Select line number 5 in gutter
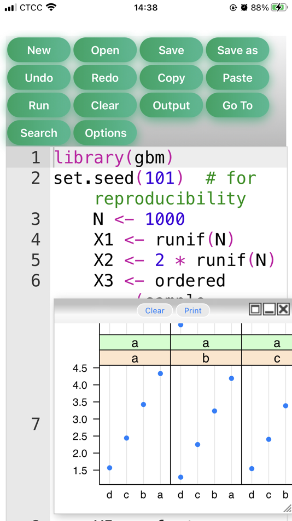The width and height of the screenshot is (292, 521). point(36,260)
